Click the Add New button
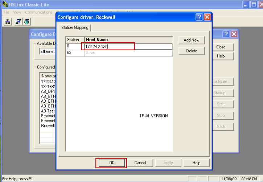 tap(192, 40)
